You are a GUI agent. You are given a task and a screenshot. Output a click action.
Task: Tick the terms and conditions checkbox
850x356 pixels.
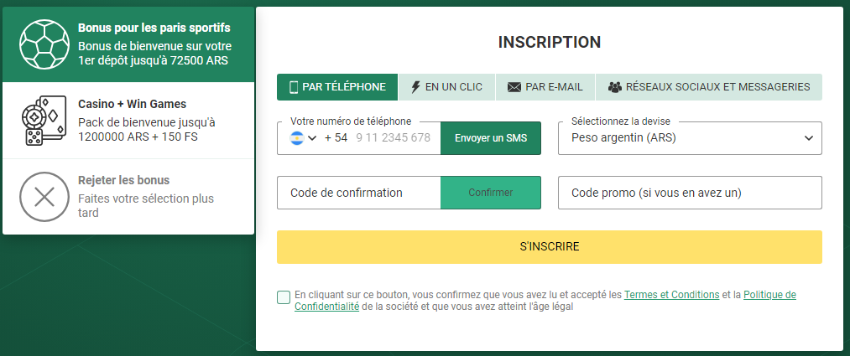click(284, 297)
